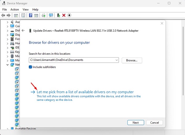Expand the Firmware category chevron
This screenshot has width=185, height=135.
pos(7,39)
